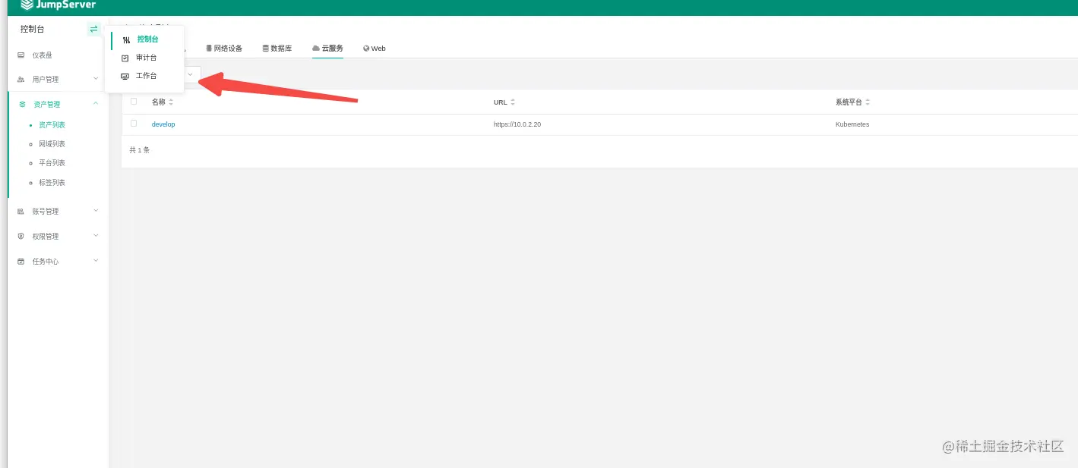This screenshot has width=1078, height=468.
Task: Expand the 任务中心 menu chevron
Action: click(96, 260)
